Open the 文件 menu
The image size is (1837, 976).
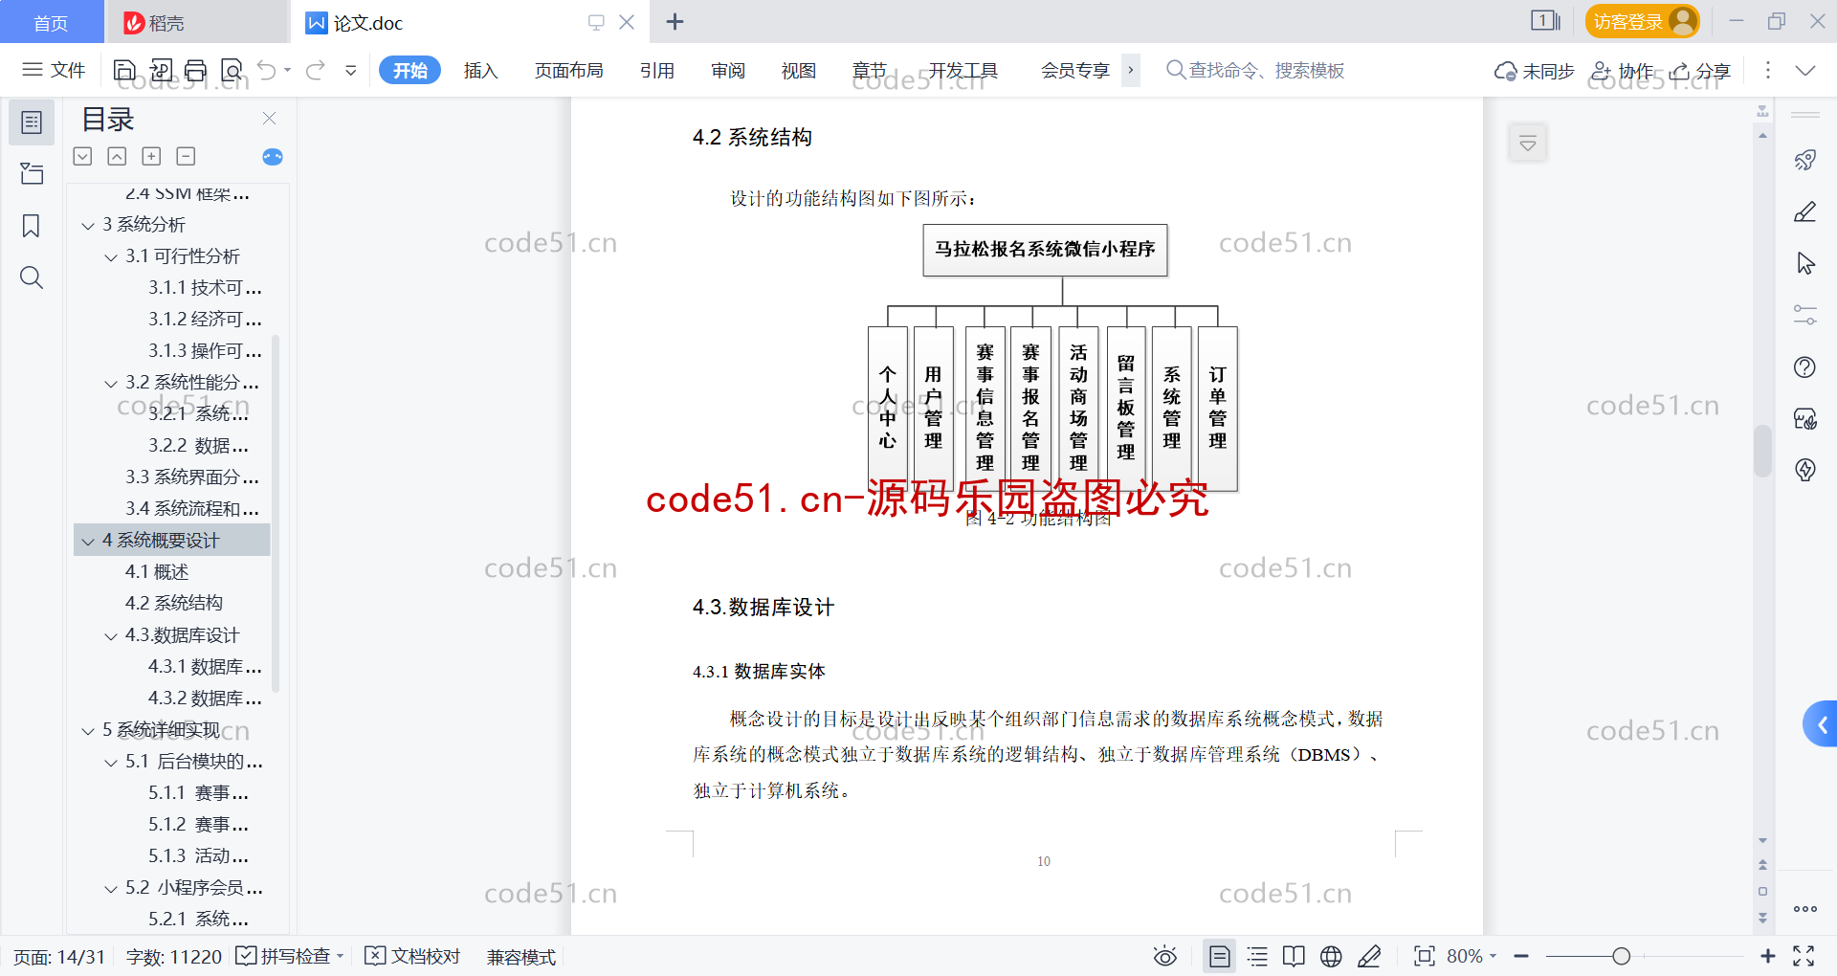(55, 70)
